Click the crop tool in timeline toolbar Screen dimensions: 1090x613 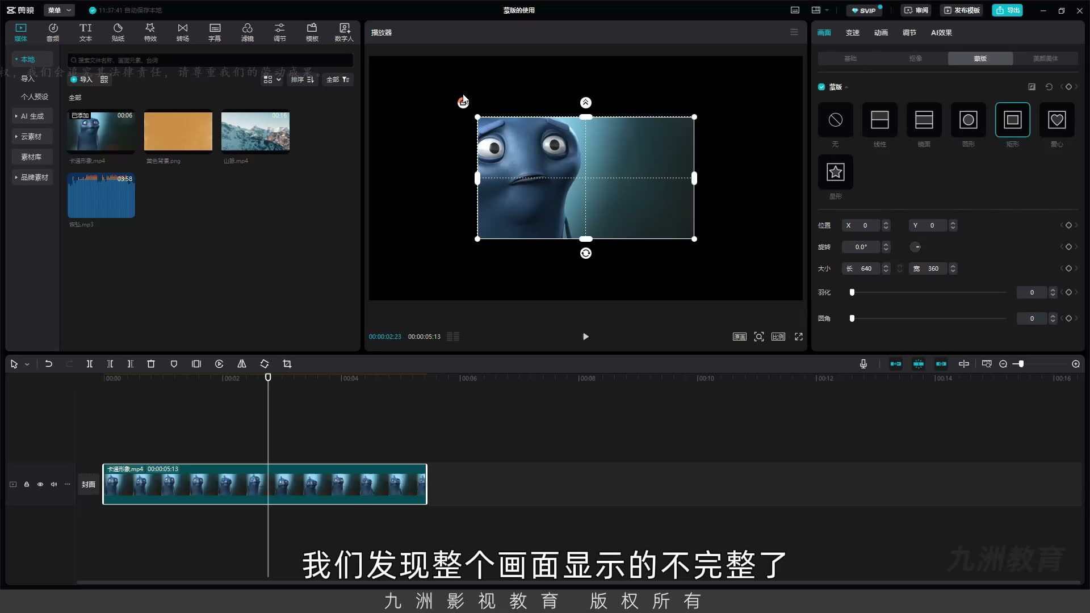click(287, 364)
